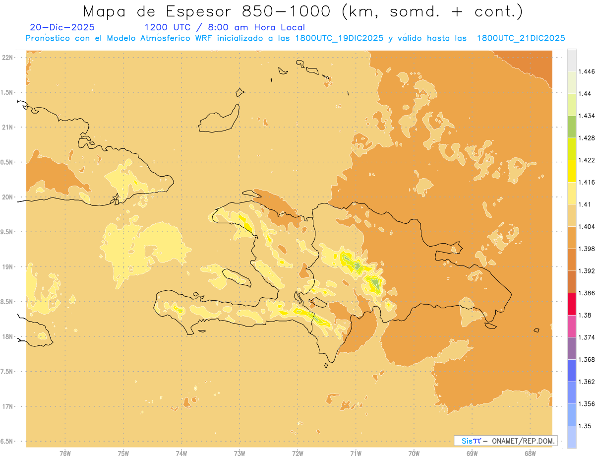Select the purple legend band between 1.368 and 1.374
595x460 pixels.
point(572,348)
